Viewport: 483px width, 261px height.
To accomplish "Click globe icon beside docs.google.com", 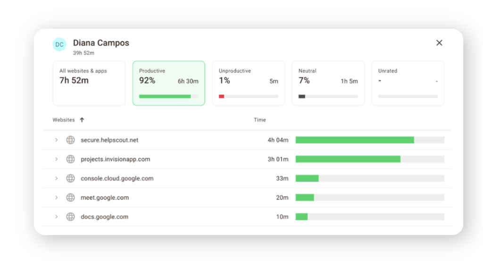I will click(x=71, y=217).
